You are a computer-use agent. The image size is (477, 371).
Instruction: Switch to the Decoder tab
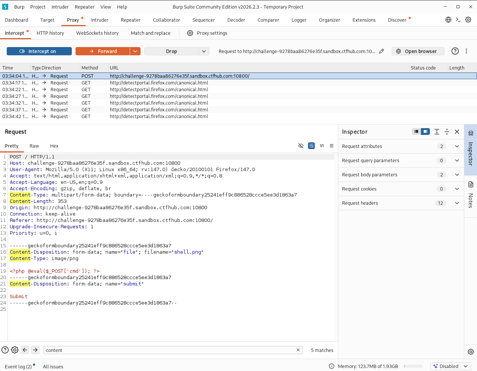point(236,20)
